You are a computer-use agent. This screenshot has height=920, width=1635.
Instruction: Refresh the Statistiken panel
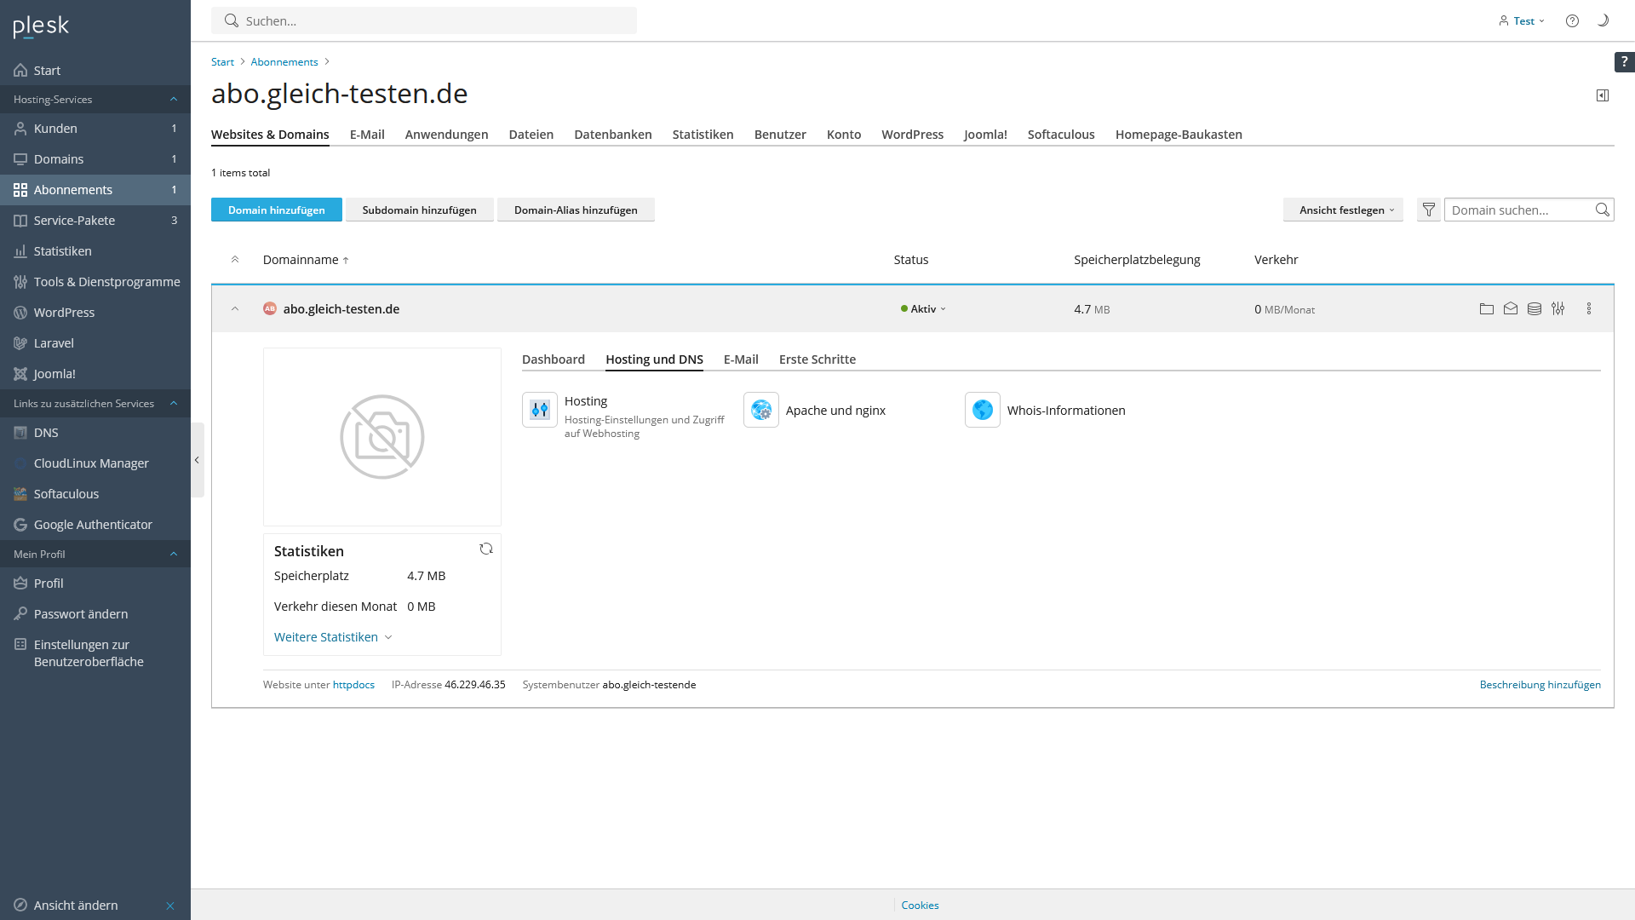click(485, 549)
